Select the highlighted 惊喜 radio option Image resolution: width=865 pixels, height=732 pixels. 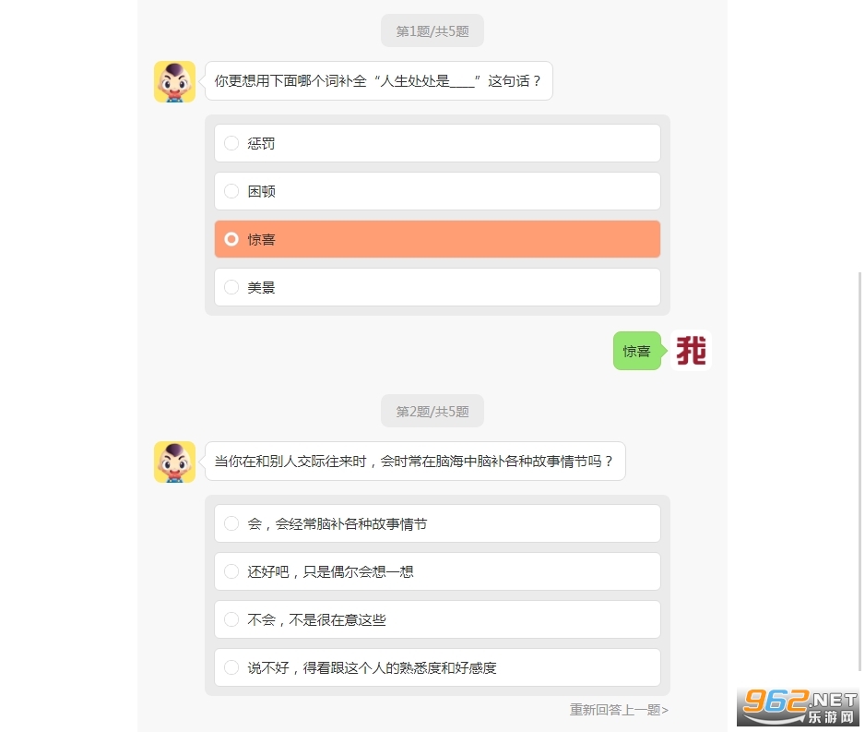[x=437, y=239]
